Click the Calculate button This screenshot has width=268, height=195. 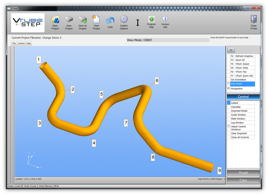tap(236, 107)
